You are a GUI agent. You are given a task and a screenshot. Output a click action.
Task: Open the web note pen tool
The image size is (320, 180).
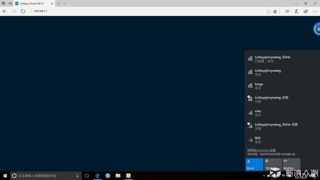pos(297,11)
